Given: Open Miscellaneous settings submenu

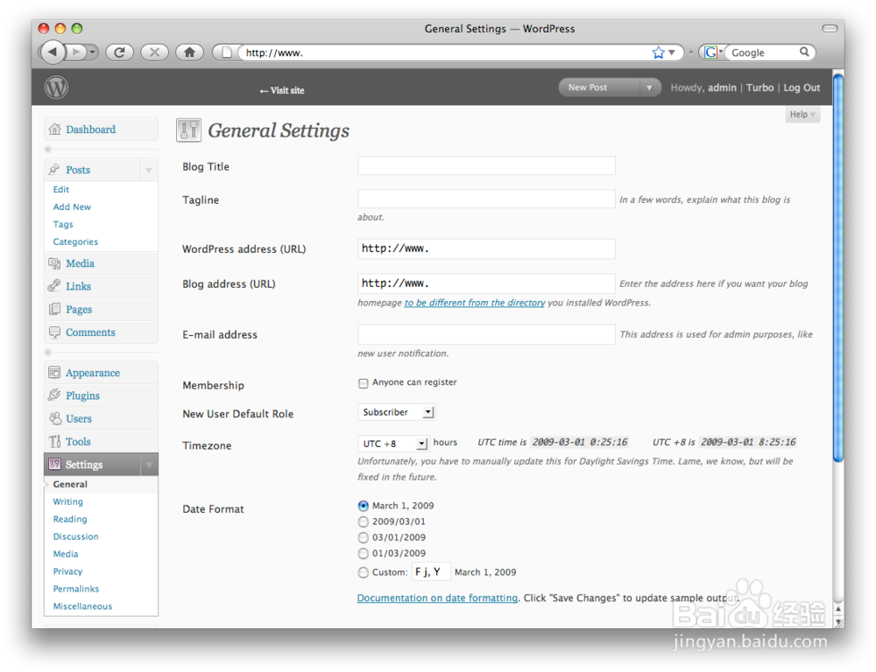Looking at the screenshot, I should tap(82, 606).
